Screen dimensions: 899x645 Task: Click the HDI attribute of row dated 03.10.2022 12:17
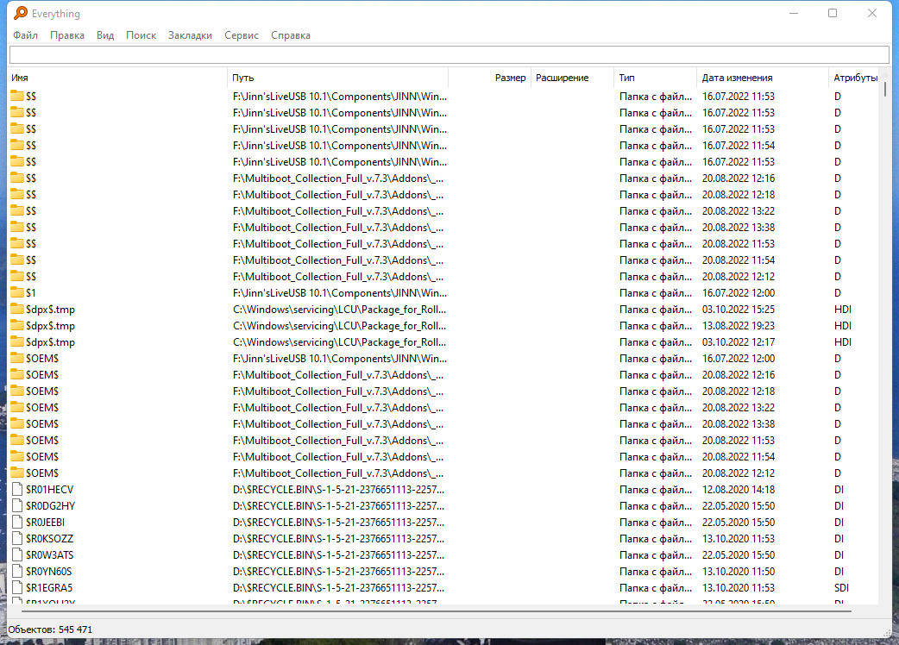843,342
